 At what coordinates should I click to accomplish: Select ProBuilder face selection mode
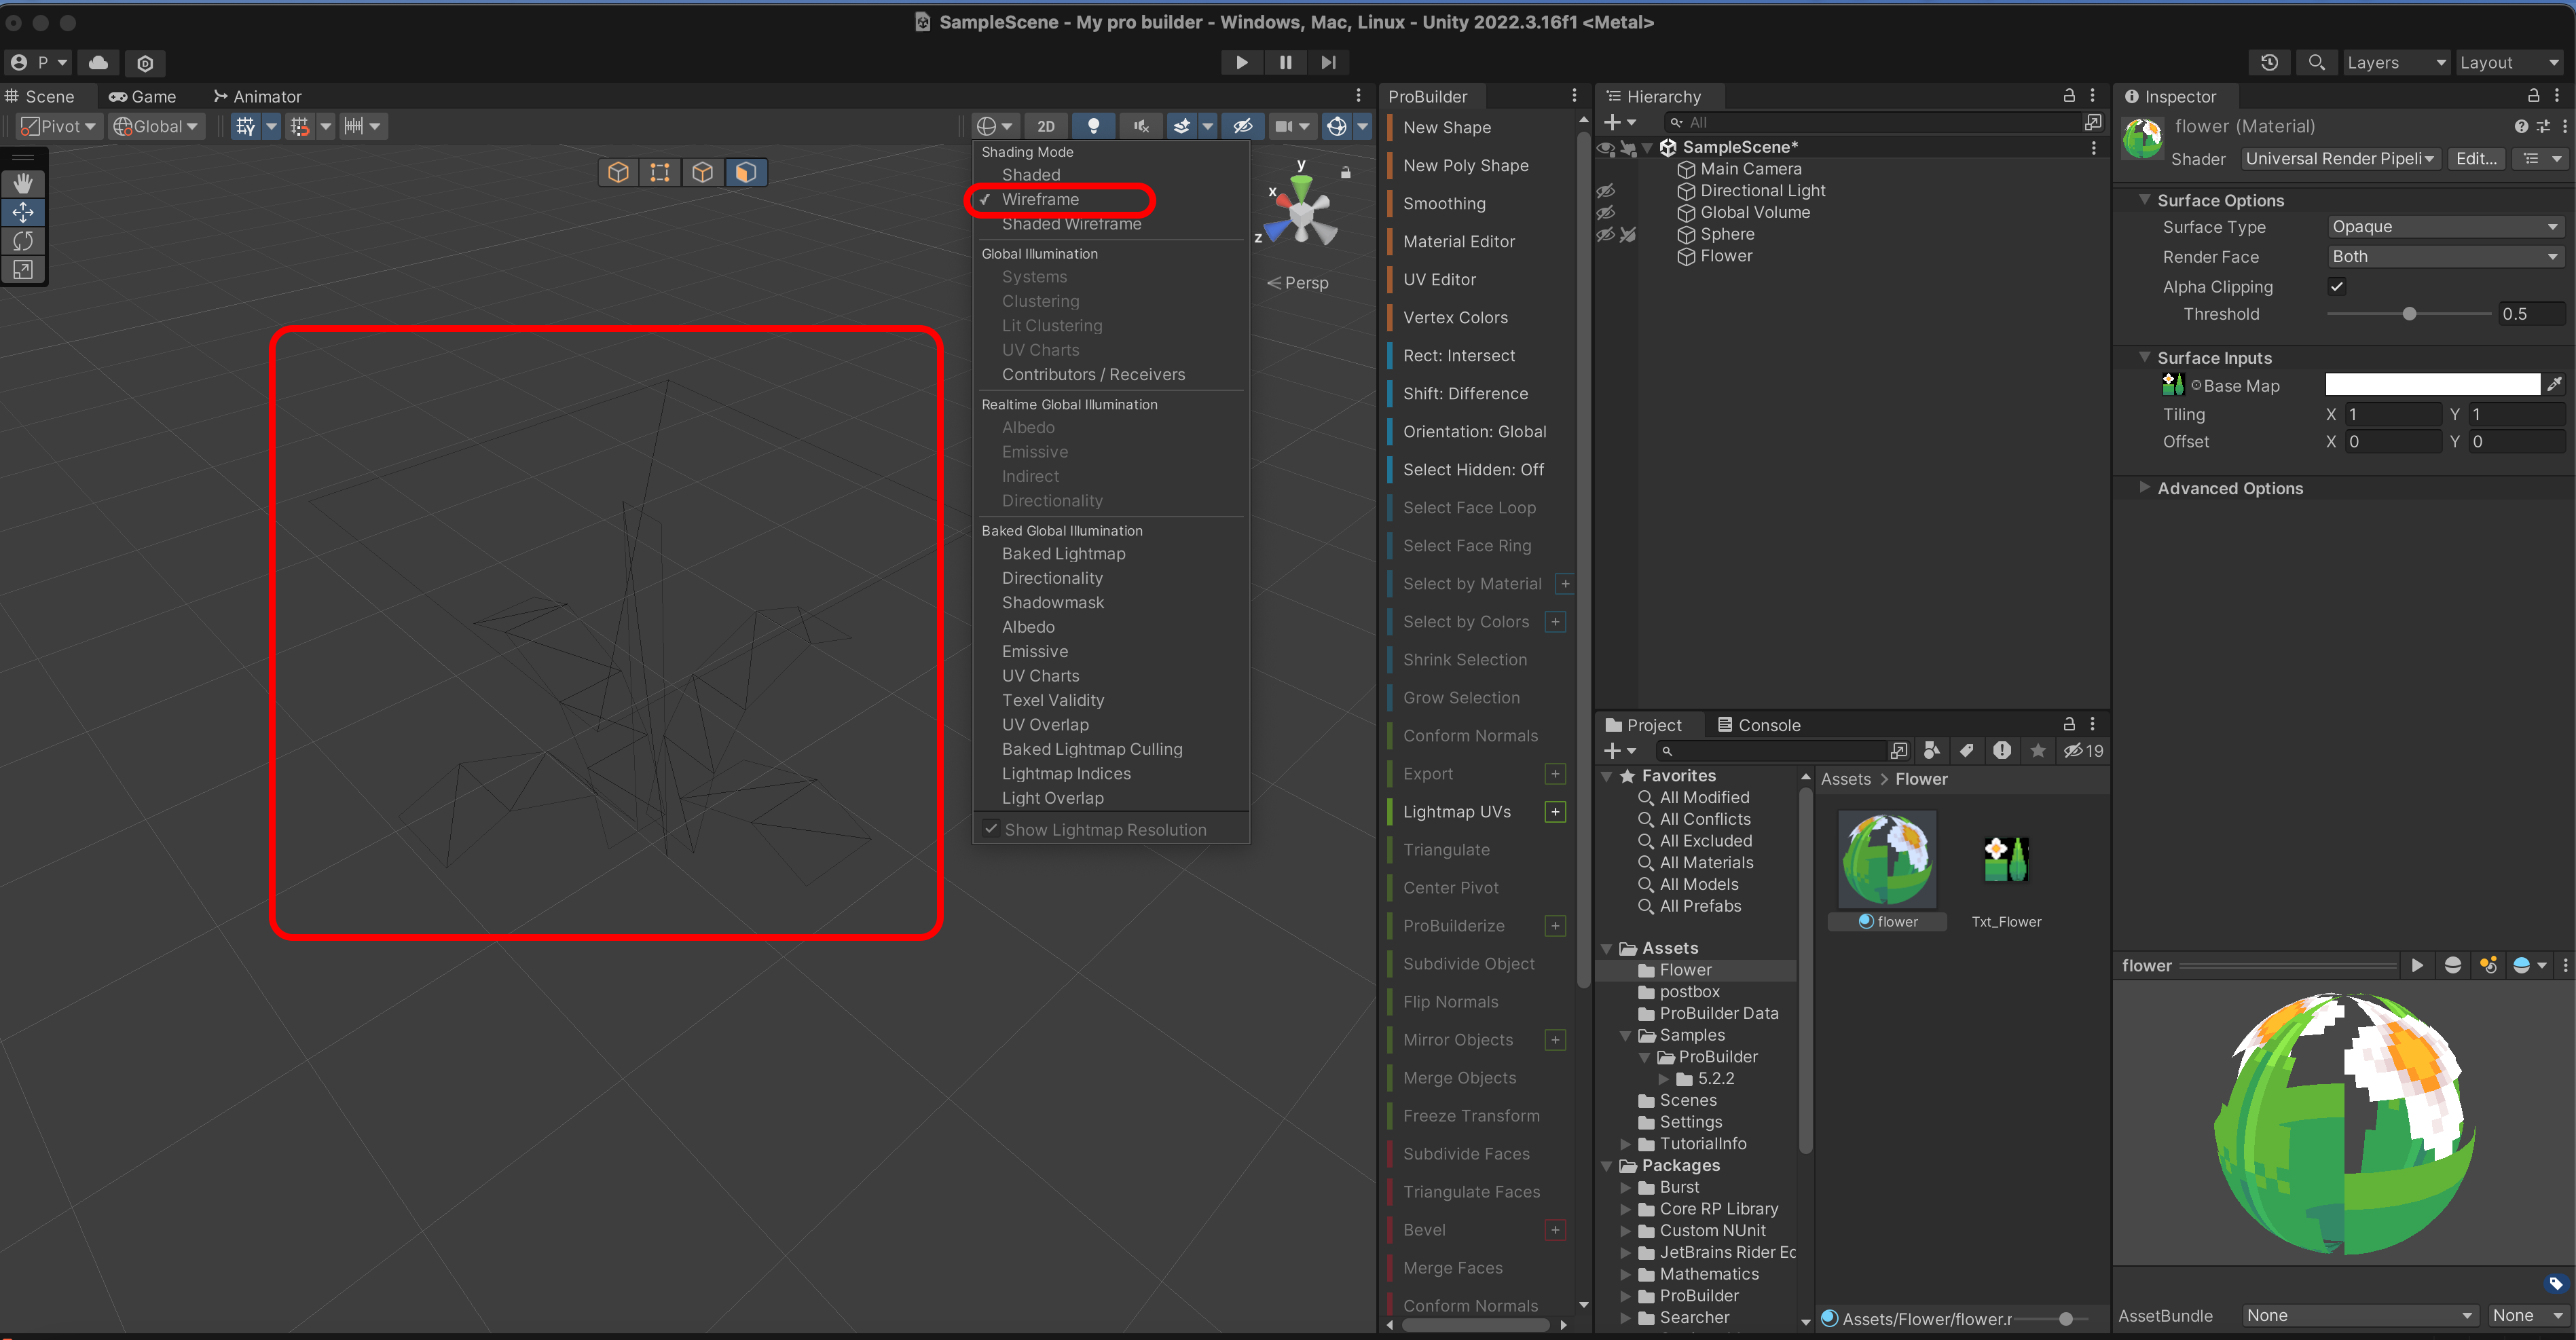745,172
